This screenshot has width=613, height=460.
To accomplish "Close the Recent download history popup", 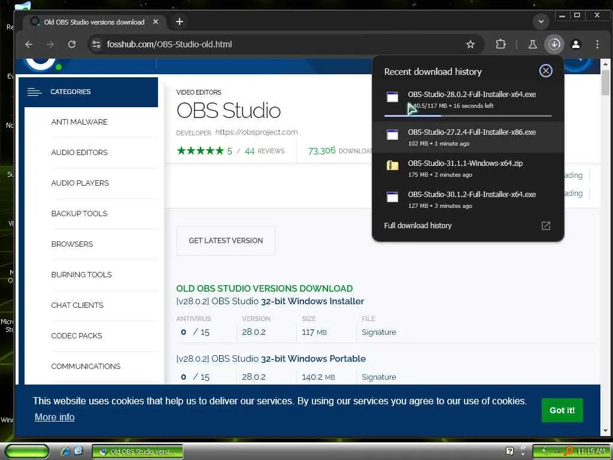I will coord(546,71).
